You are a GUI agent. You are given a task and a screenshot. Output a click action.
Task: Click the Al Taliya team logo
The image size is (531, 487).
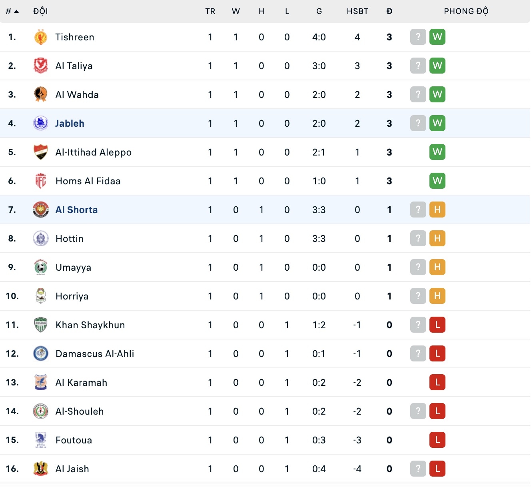[40, 66]
